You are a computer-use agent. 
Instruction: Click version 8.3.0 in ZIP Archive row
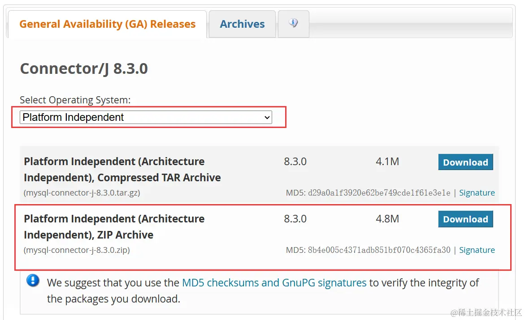click(295, 219)
